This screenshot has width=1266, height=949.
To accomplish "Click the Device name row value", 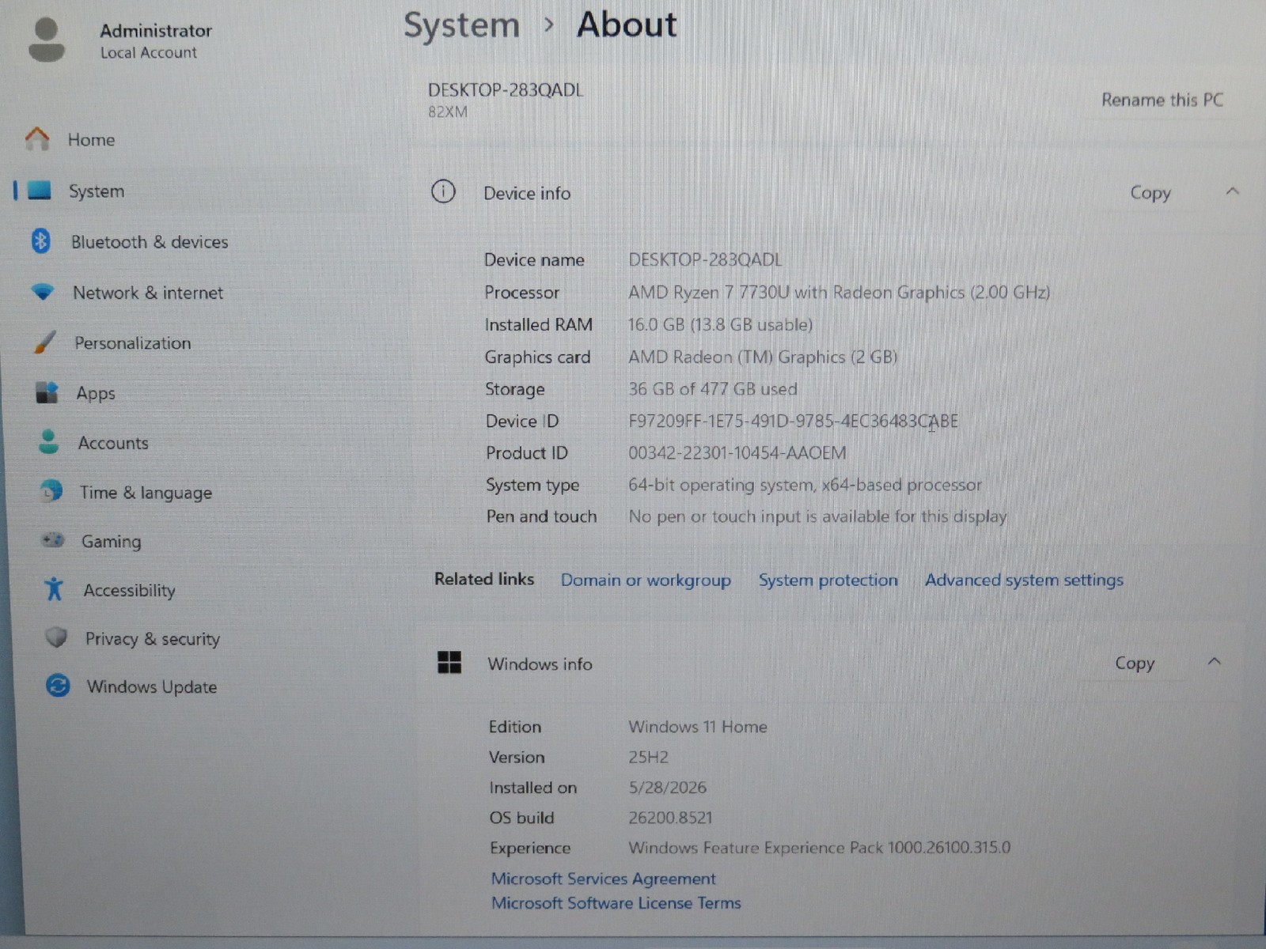I will click(704, 260).
